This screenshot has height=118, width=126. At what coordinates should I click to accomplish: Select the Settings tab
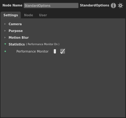click(11, 15)
